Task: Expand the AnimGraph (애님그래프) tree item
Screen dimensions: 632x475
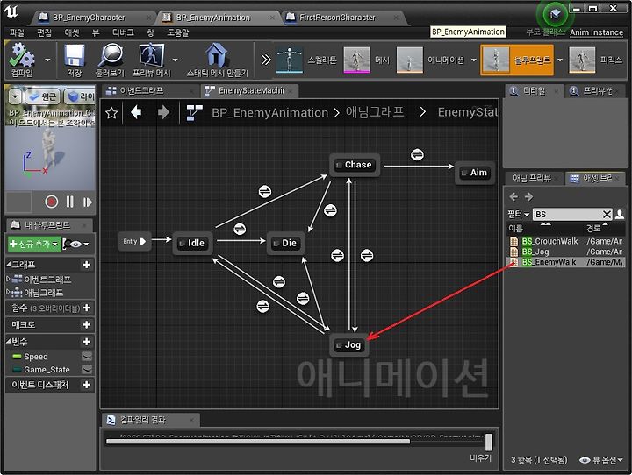Action: (8, 292)
